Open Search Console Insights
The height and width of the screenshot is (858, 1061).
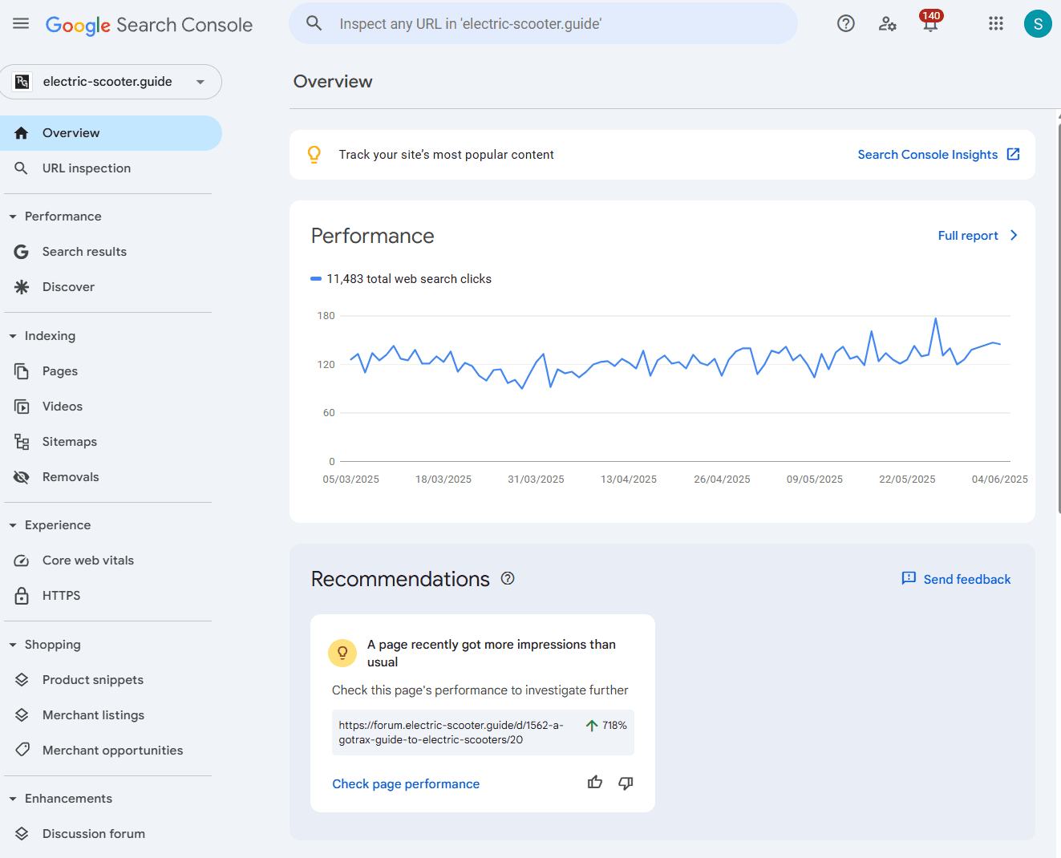point(937,155)
